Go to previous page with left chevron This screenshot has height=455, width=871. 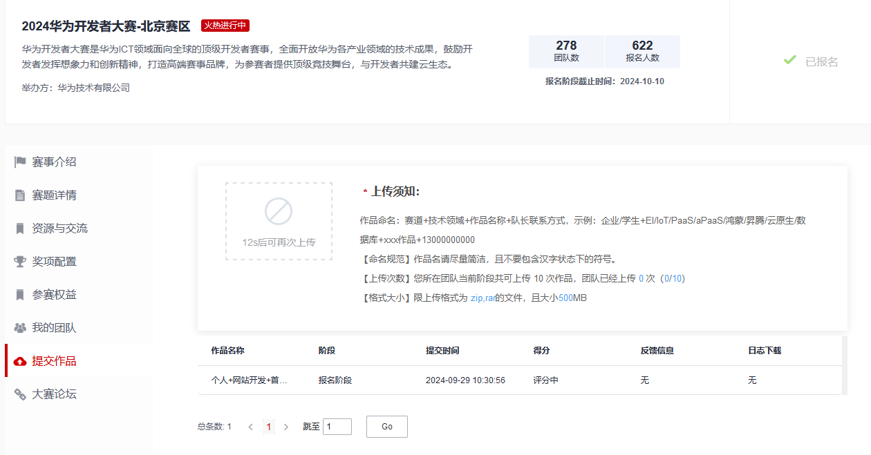pos(251,427)
